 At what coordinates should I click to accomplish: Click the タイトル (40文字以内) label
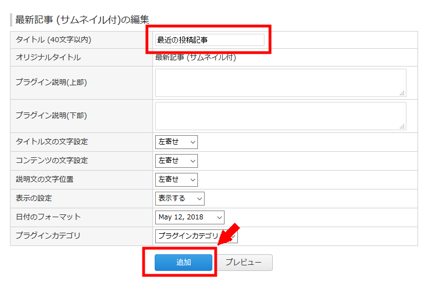[x=53, y=39]
